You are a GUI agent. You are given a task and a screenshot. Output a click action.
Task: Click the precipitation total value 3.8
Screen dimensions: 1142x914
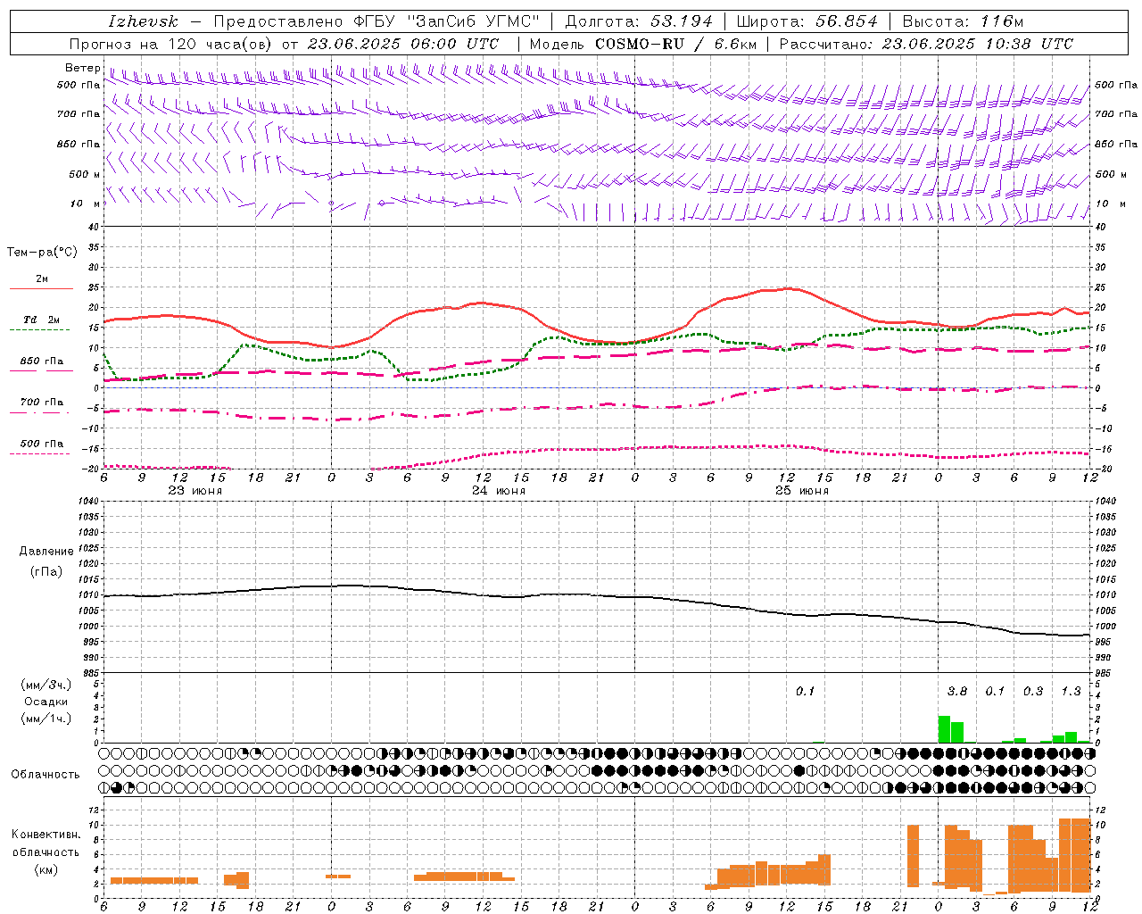click(x=956, y=692)
